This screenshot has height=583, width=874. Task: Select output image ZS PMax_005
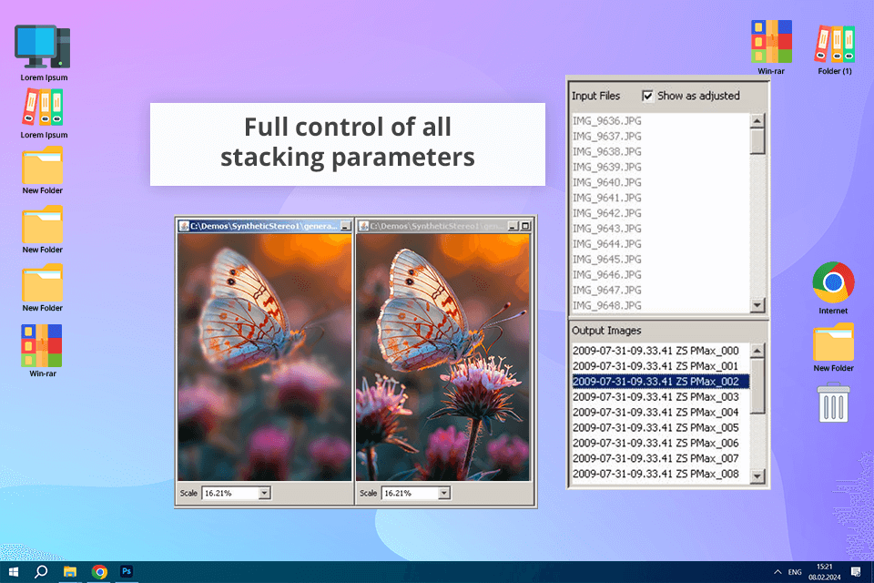(x=661, y=427)
